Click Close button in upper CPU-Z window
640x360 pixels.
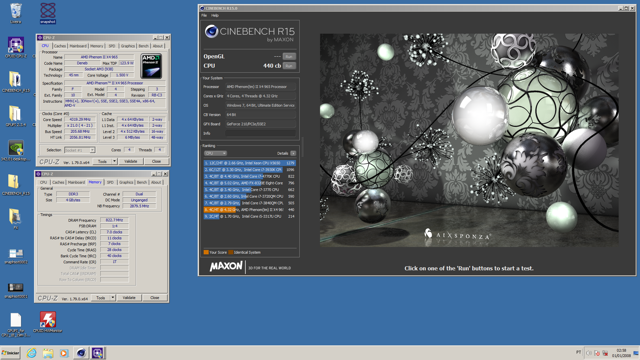pos(156,161)
